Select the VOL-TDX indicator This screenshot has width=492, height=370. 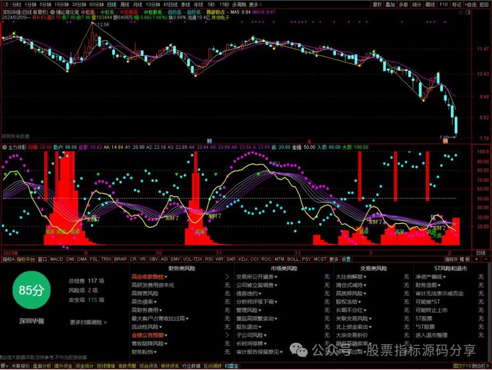[x=192, y=259]
